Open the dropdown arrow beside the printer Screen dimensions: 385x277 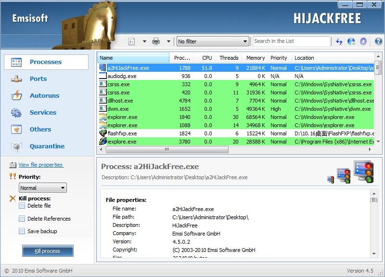tap(168, 41)
